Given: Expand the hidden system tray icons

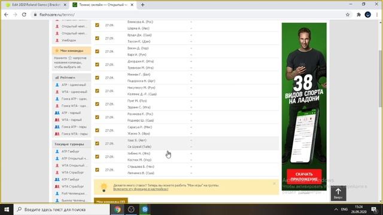Looking at the screenshot, I should pyautogui.click(x=336, y=210).
